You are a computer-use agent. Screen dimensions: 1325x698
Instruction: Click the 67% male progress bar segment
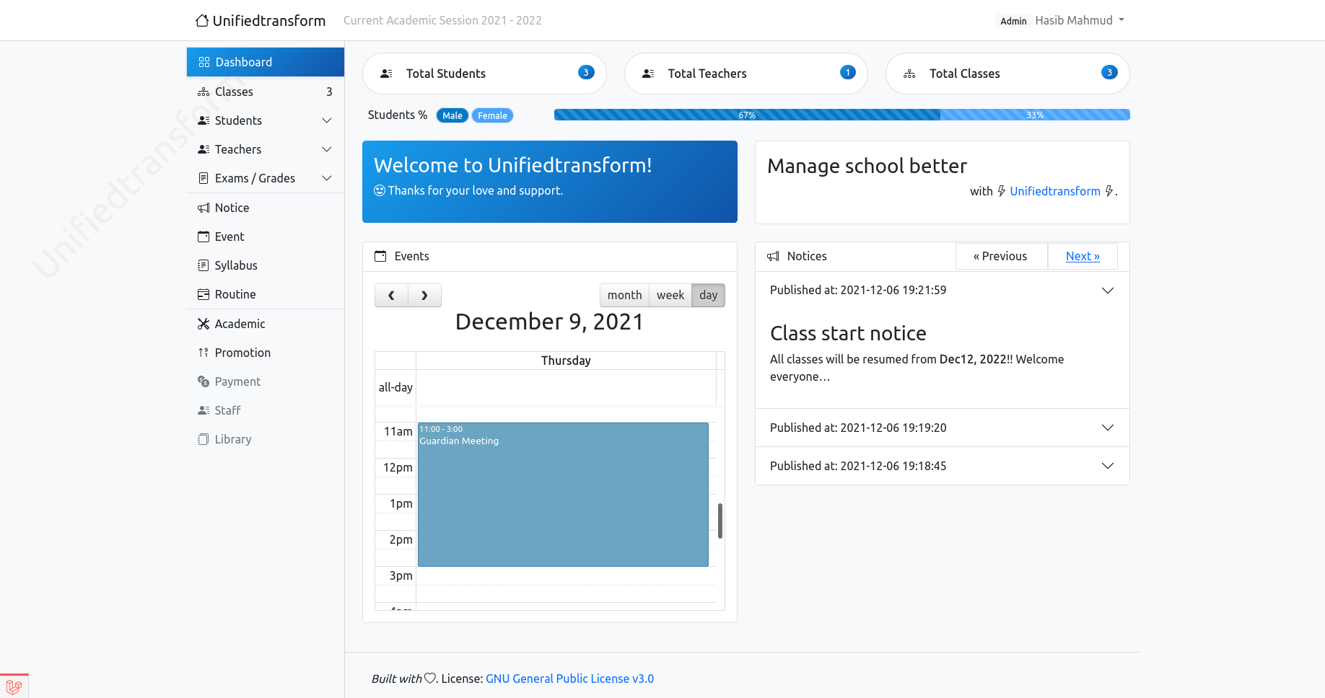747,115
